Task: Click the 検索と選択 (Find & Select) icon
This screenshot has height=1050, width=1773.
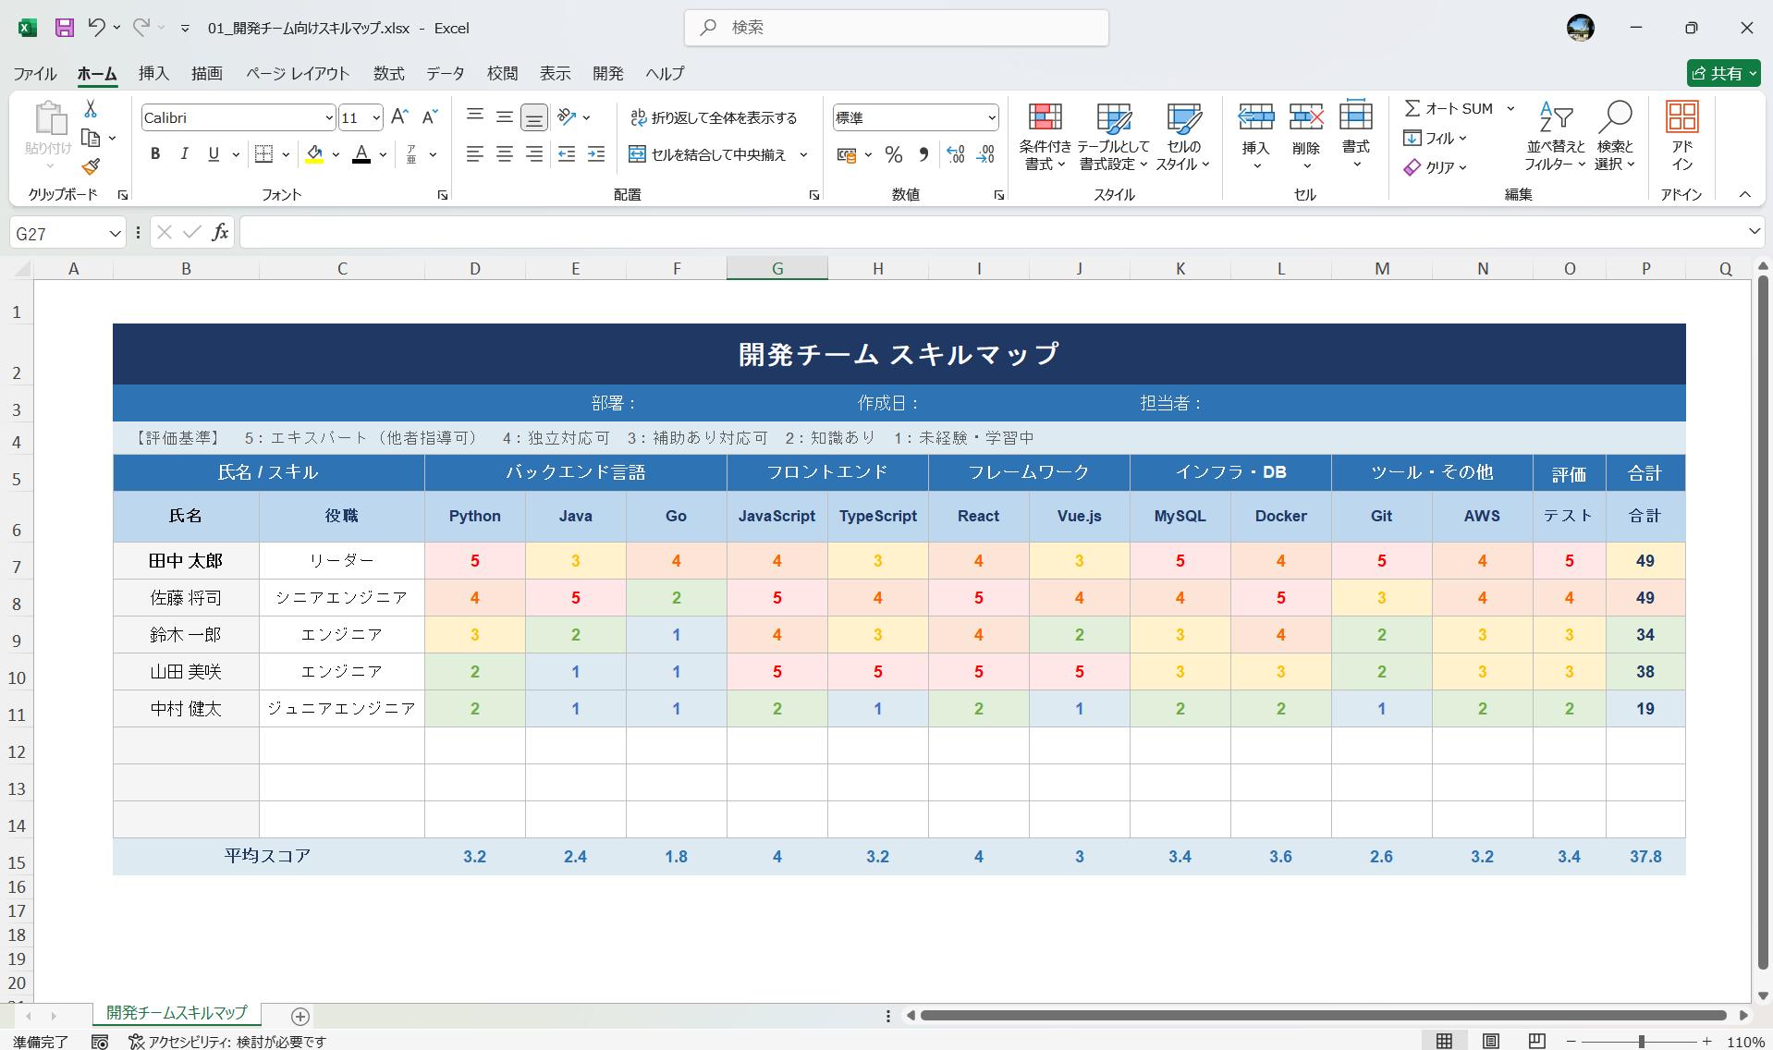Action: pos(1616,137)
